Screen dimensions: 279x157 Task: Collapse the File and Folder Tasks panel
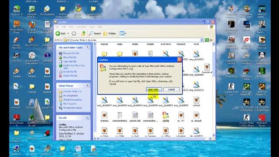click(x=88, y=47)
